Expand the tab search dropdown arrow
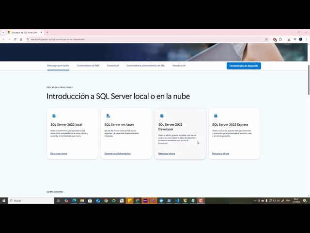Screen dimensions: 310x233 point(3,33)
